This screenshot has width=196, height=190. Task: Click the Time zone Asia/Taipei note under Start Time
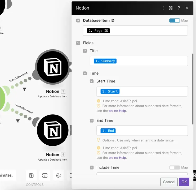120,101
